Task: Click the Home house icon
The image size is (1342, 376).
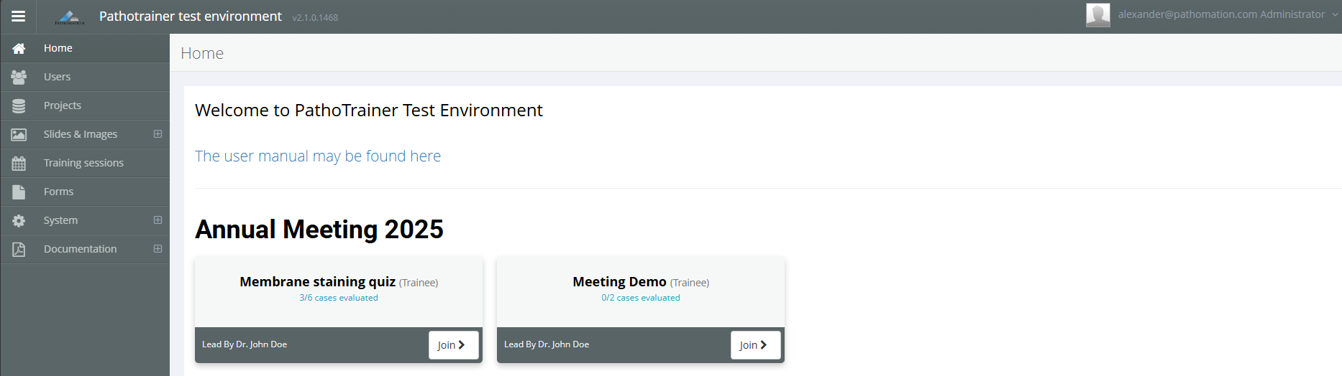Action: click(19, 48)
